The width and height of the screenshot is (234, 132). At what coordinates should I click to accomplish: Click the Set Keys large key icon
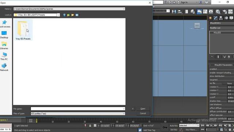pos(165,127)
